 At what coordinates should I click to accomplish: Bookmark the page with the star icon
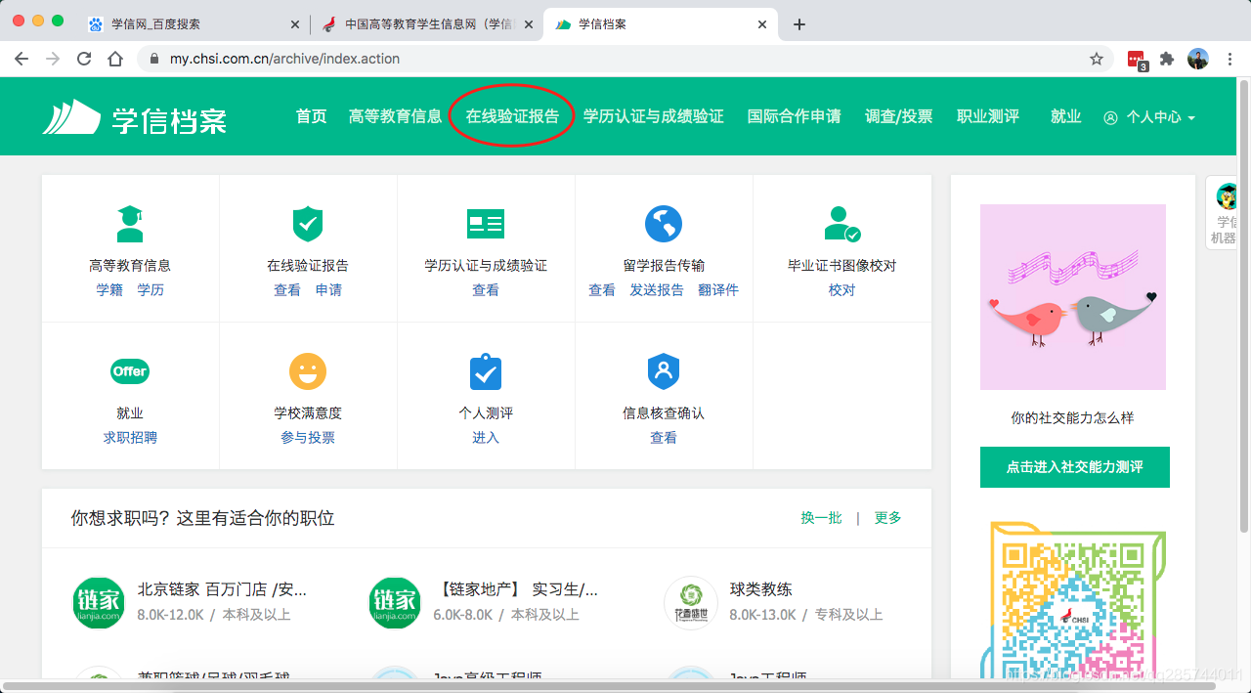point(1097,59)
